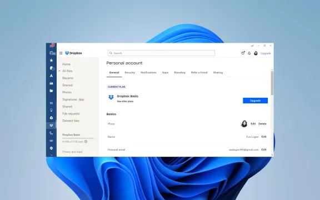Image resolution: width=320 pixels, height=200 pixels.
Task: Click the Eva Logan name text
Action: 252,137
